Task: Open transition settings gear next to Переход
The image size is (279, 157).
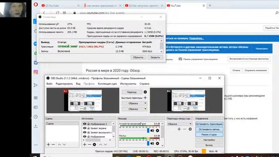Action: click(x=145, y=92)
